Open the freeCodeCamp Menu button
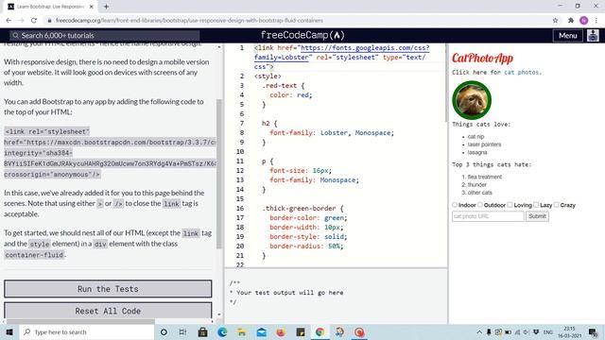 coord(567,36)
